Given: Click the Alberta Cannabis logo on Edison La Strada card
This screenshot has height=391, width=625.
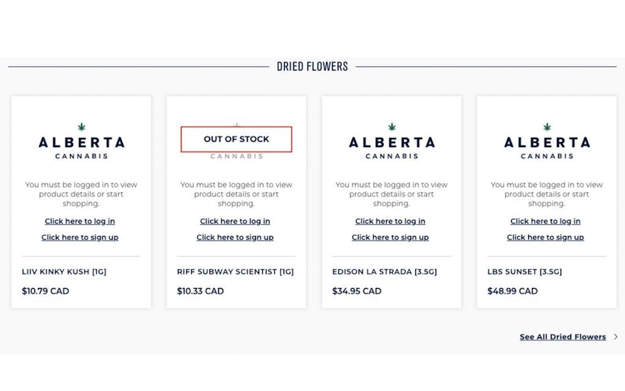Looking at the screenshot, I should 392,142.
